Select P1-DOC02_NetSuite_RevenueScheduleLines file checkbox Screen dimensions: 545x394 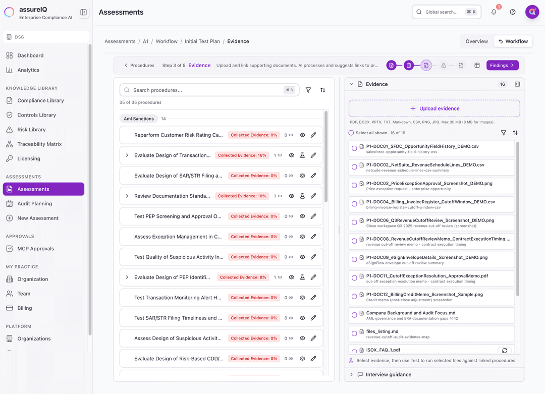coord(354,167)
